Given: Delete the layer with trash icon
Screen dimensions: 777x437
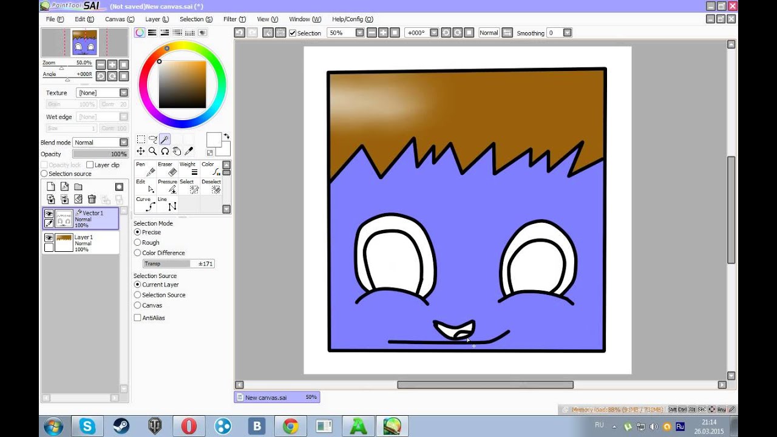Looking at the screenshot, I should (x=92, y=199).
